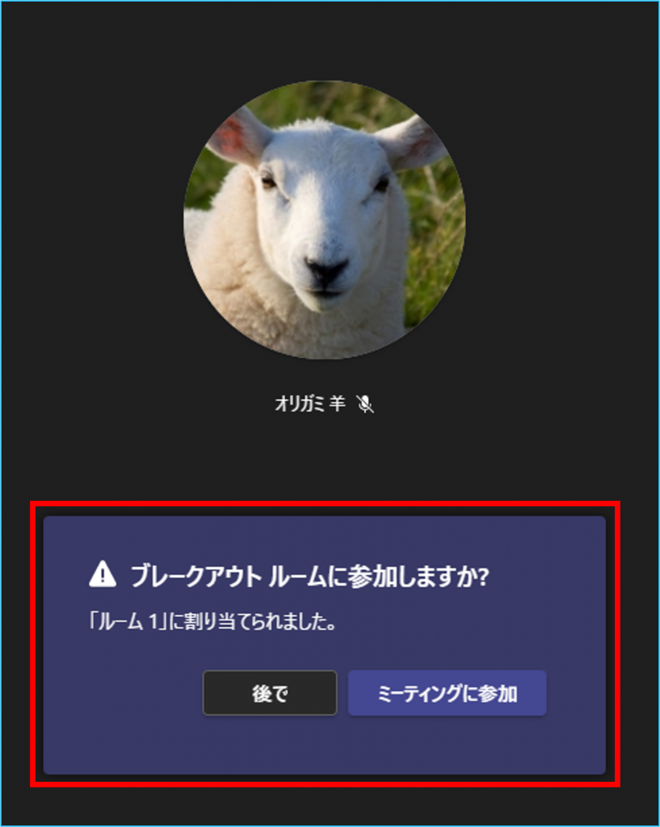Click the muted microphone icon beside オリガミ 羊

point(364,404)
